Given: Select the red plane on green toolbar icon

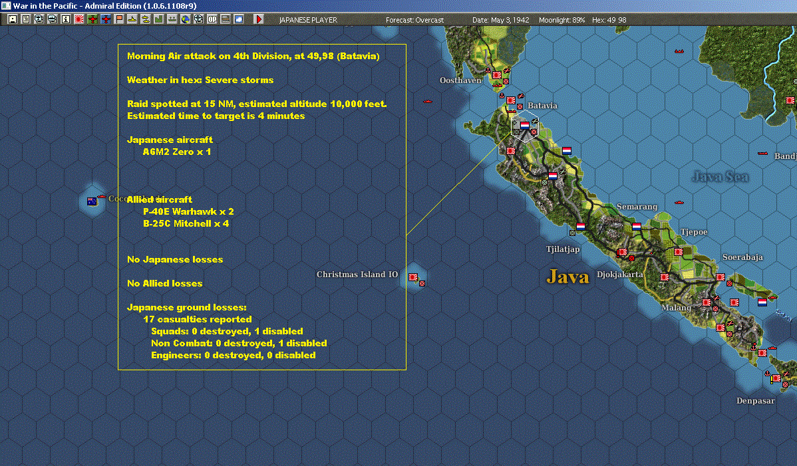Looking at the screenshot, I should [x=92, y=19].
